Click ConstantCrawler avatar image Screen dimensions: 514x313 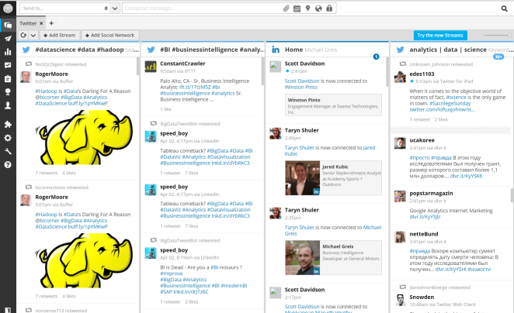151,67
